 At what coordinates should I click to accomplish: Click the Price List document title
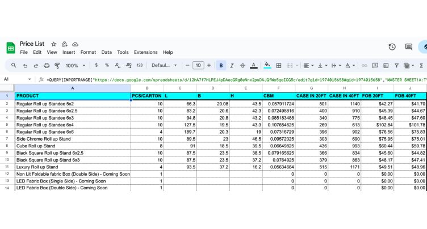[x=32, y=44]
